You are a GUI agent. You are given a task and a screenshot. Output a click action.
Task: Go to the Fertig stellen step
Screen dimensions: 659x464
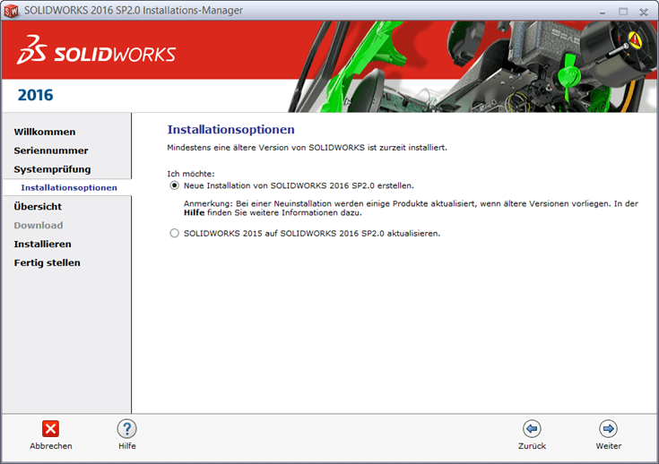47,262
